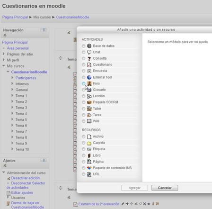This screenshot has width=212, height=209.
Task: Click the Wiki icon
Action: click(x=89, y=121)
